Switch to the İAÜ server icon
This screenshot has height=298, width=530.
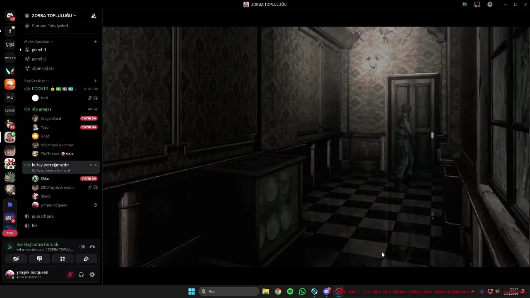(10, 97)
